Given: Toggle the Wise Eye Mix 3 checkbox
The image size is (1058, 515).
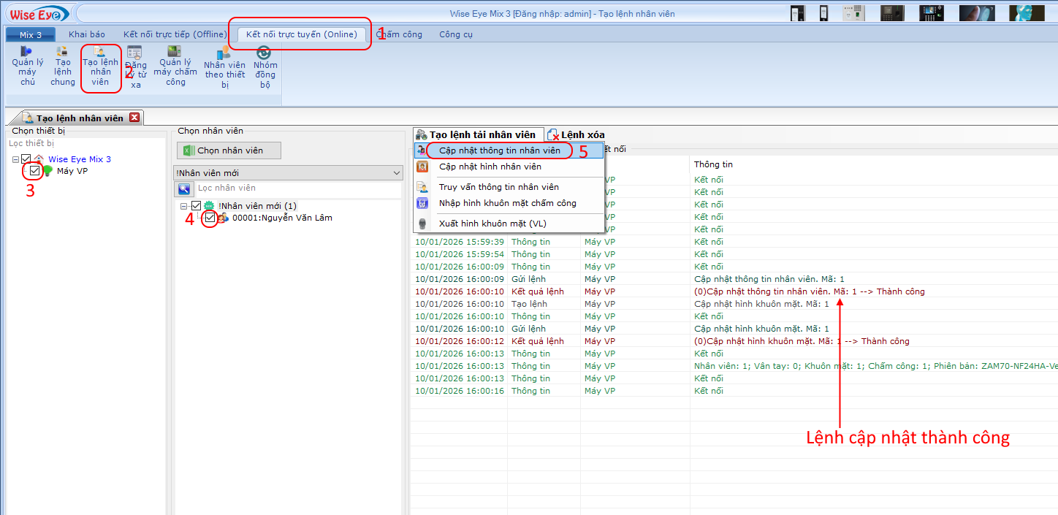Looking at the screenshot, I should click(25, 159).
